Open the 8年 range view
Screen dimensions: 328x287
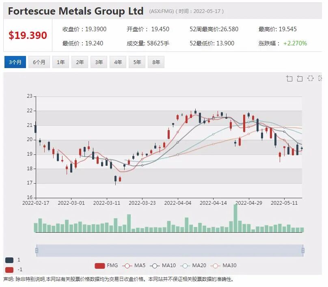[156, 62]
